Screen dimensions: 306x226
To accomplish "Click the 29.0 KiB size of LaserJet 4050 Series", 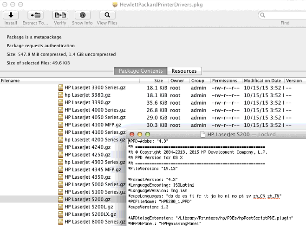I will point(157,118).
